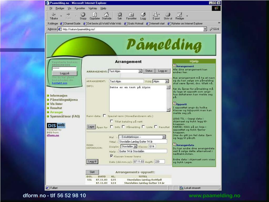Screen dimensions: 269x202
Task: Open Vis lister in side navigation
Action: point(56,104)
